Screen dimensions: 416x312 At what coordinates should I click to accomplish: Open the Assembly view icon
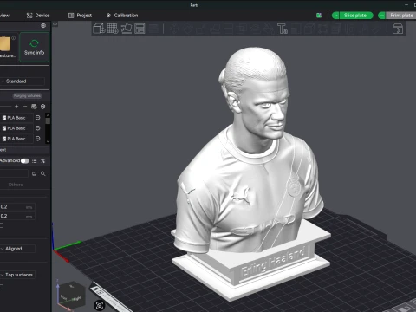pyautogui.click(x=398, y=29)
